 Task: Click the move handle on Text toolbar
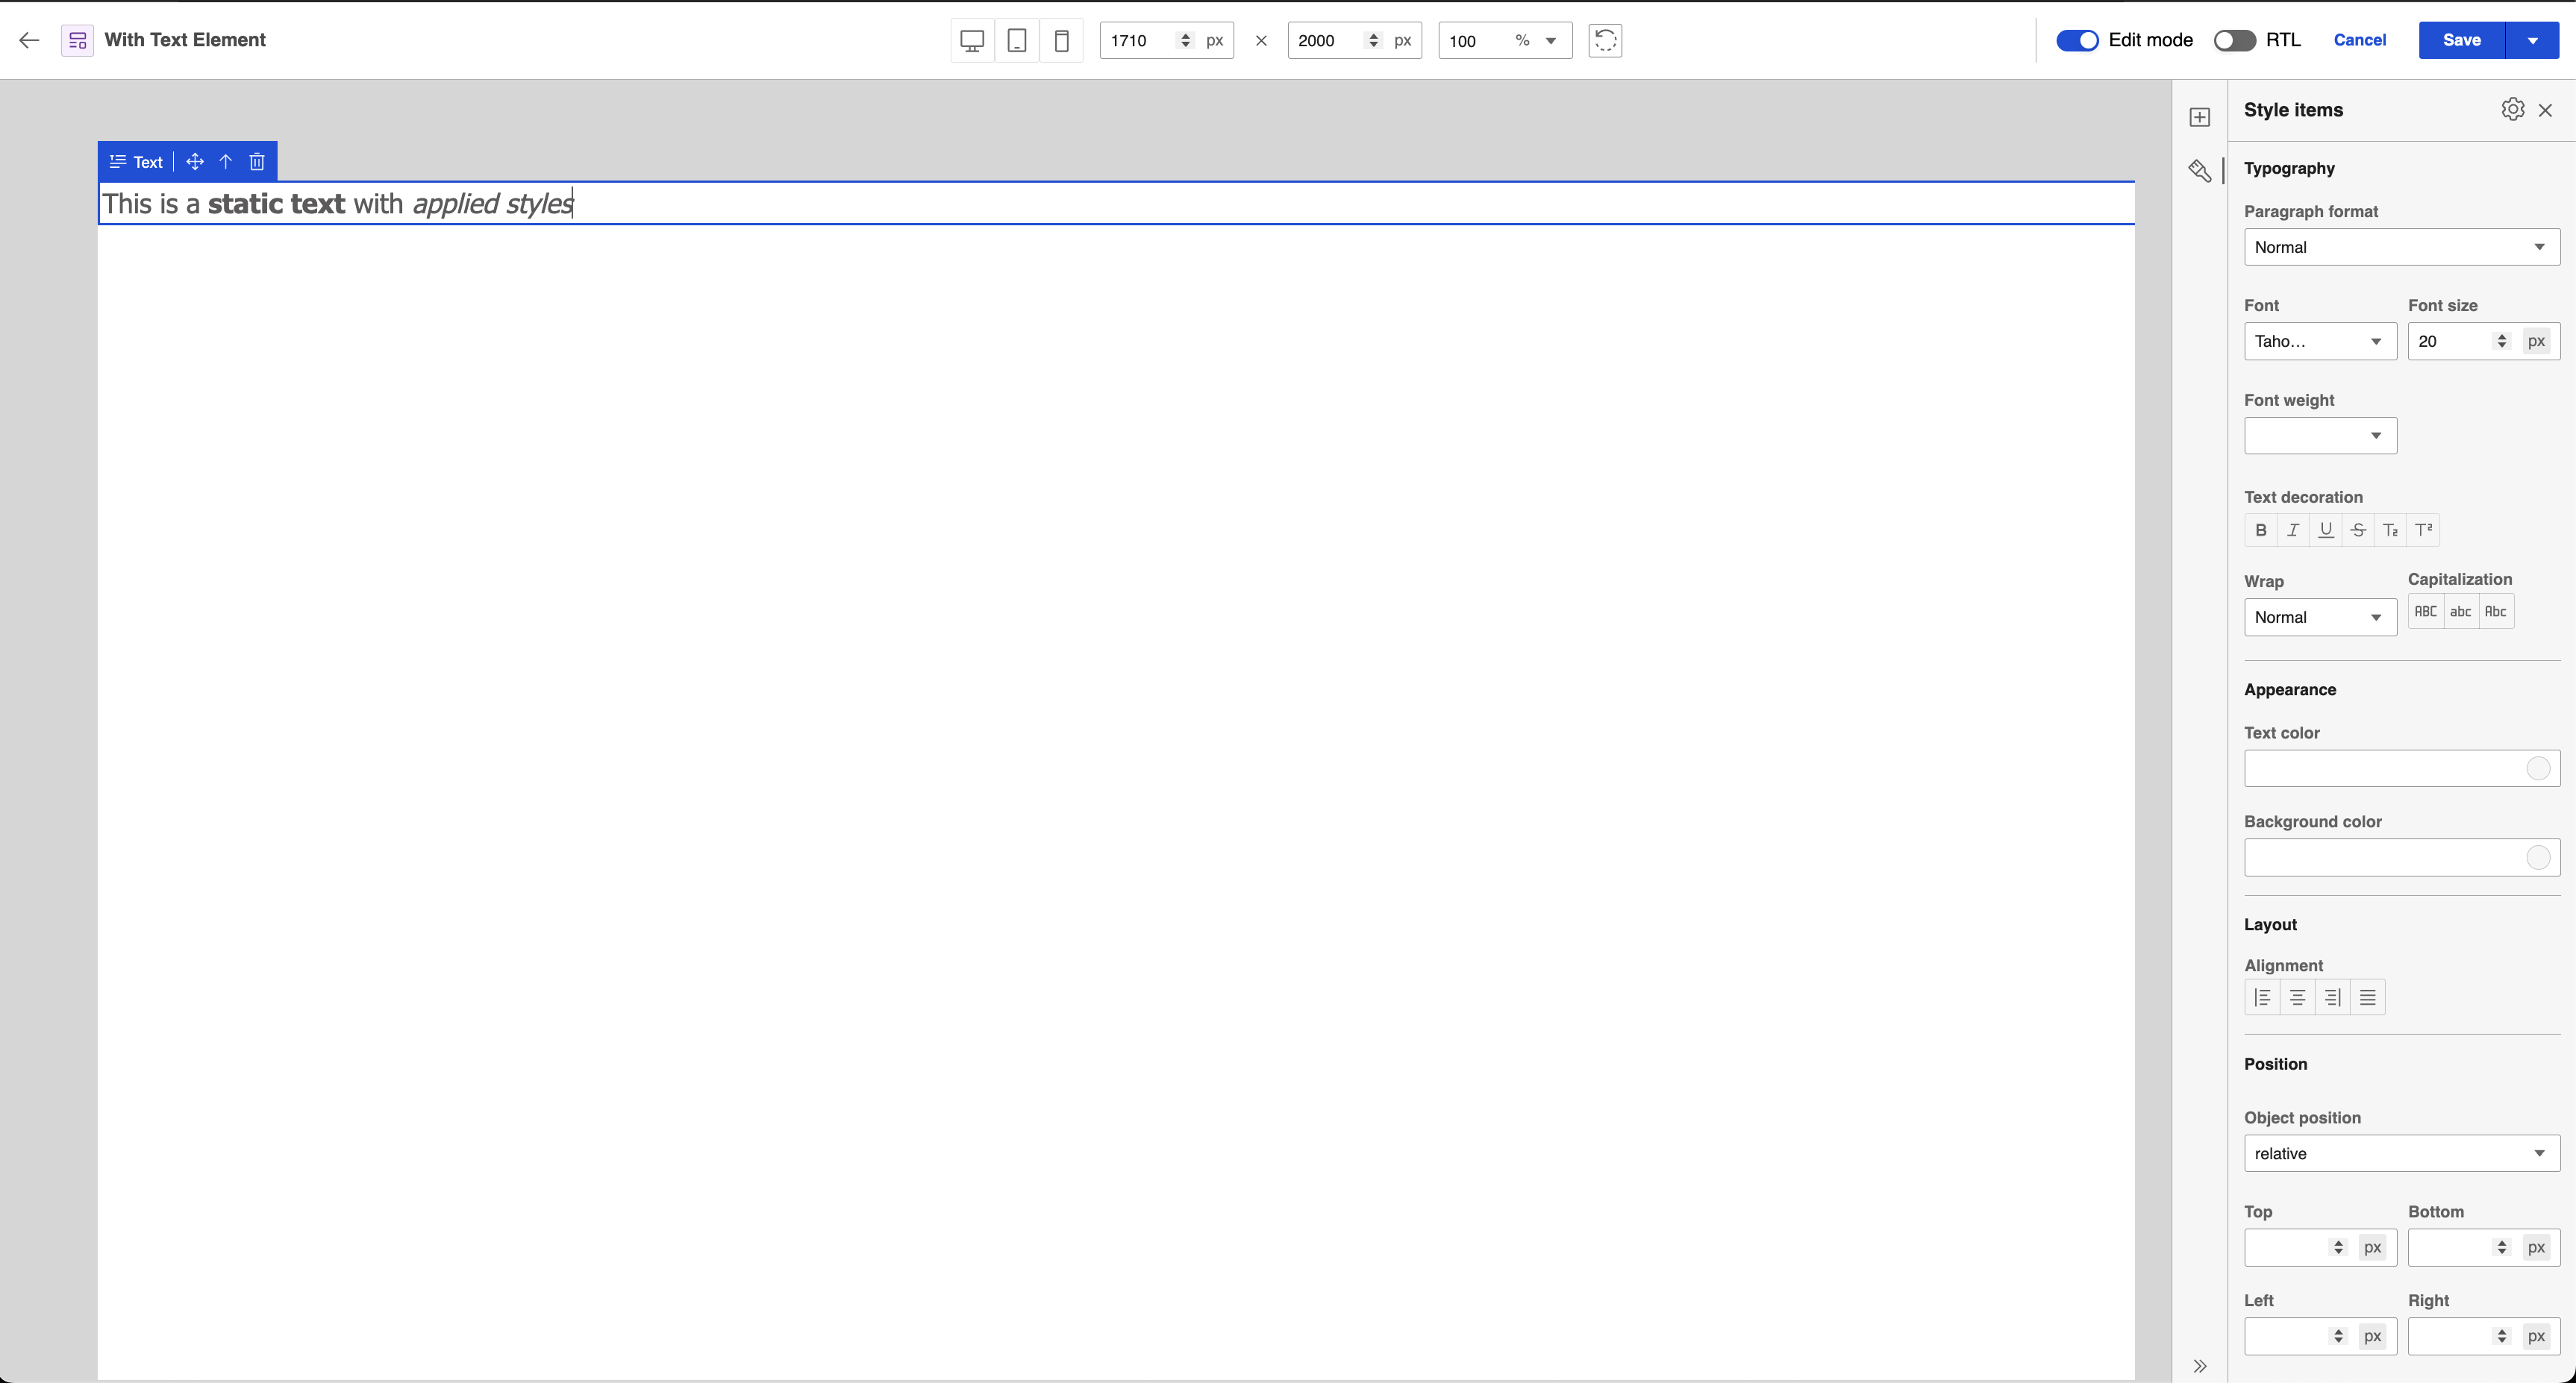(195, 162)
